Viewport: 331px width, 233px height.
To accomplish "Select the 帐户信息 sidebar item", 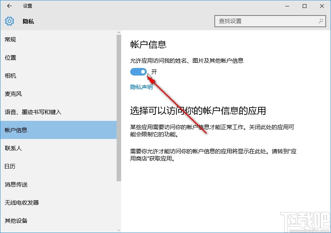I will pyautogui.click(x=17, y=130).
